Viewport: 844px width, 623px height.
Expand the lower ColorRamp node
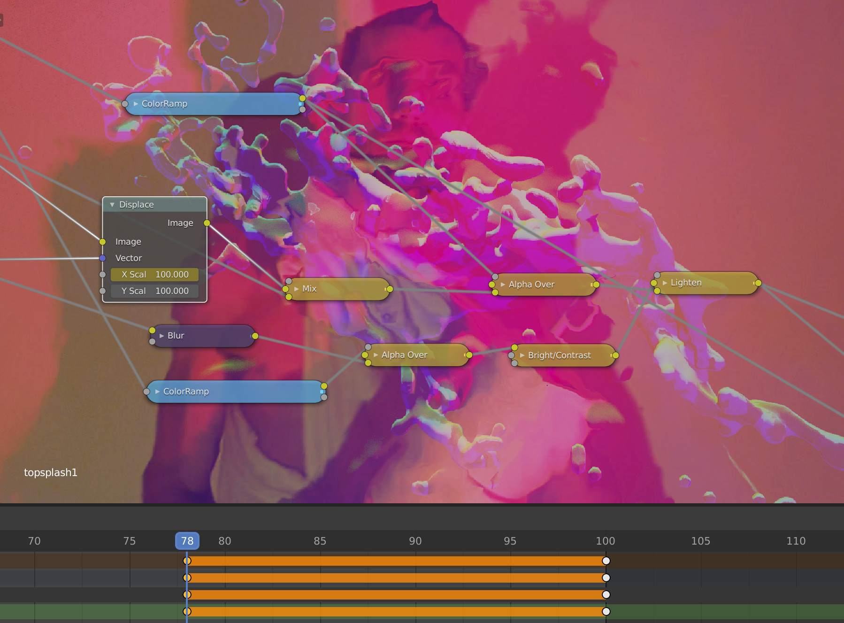(x=157, y=392)
